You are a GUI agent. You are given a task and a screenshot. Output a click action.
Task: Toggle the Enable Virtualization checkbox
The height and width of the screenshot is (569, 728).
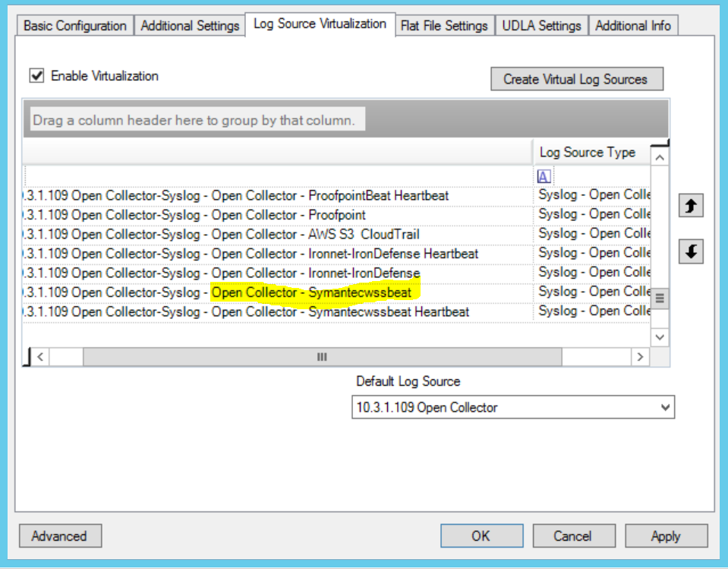point(36,76)
